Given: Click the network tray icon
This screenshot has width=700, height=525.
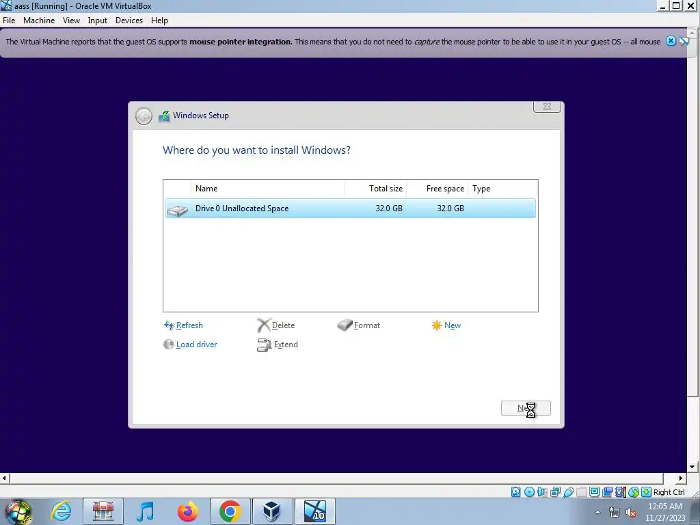Looking at the screenshot, I should click(x=615, y=512).
